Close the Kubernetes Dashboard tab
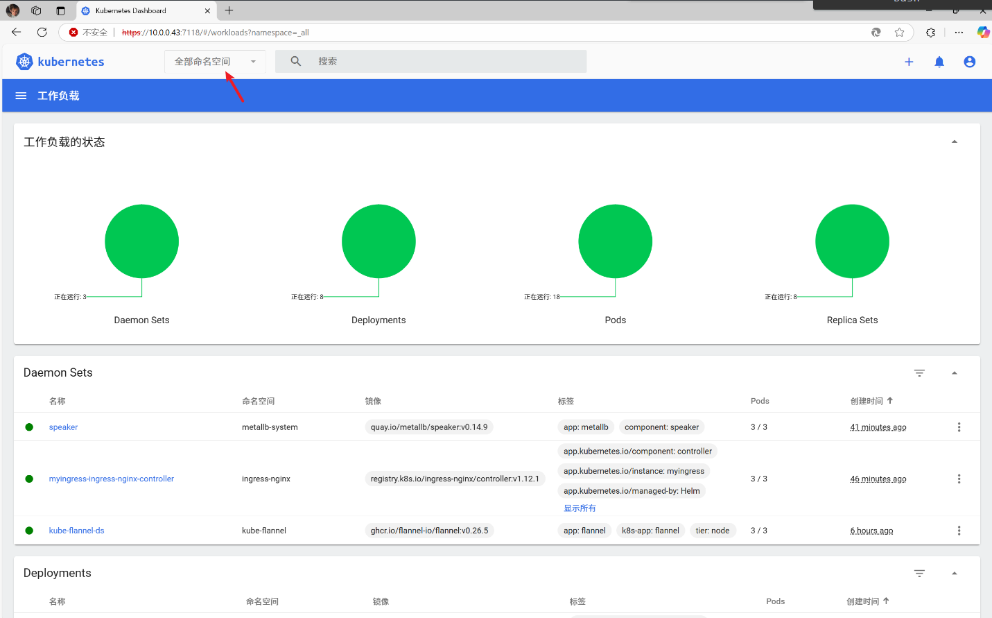This screenshot has width=992, height=618. (x=207, y=11)
